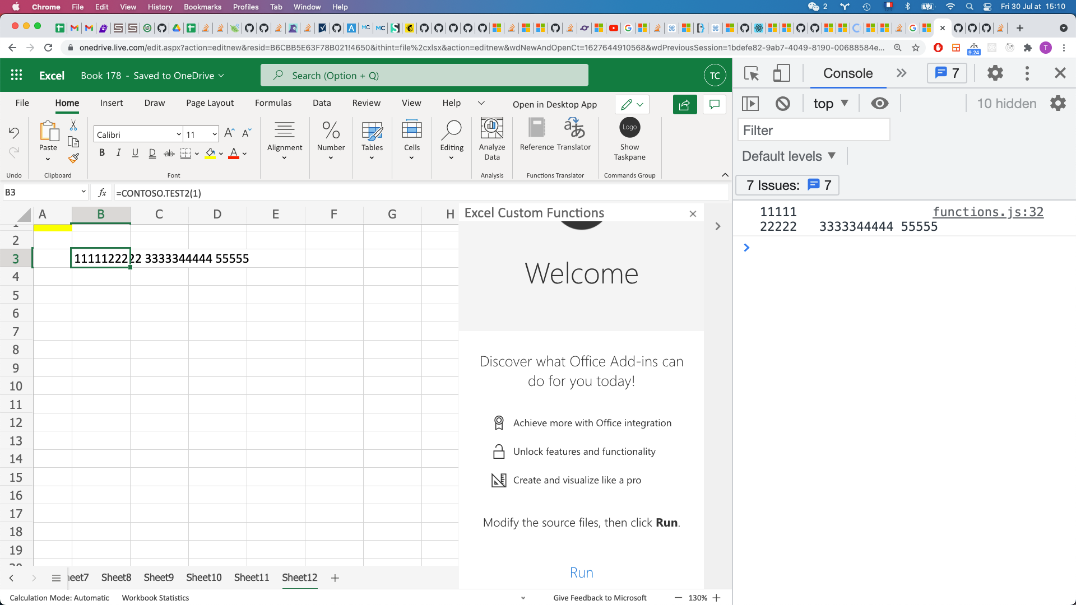Click the Cut scissors icon
The image size is (1076, 605).
(73, 125)
